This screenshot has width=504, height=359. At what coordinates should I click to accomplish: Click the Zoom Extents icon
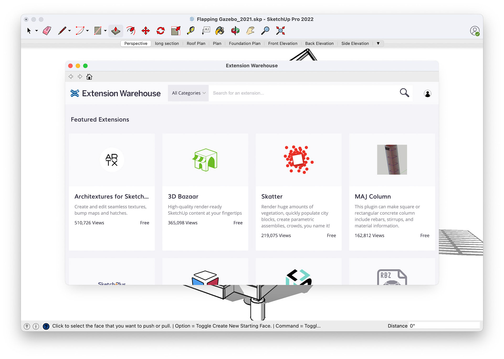(280, 31)
